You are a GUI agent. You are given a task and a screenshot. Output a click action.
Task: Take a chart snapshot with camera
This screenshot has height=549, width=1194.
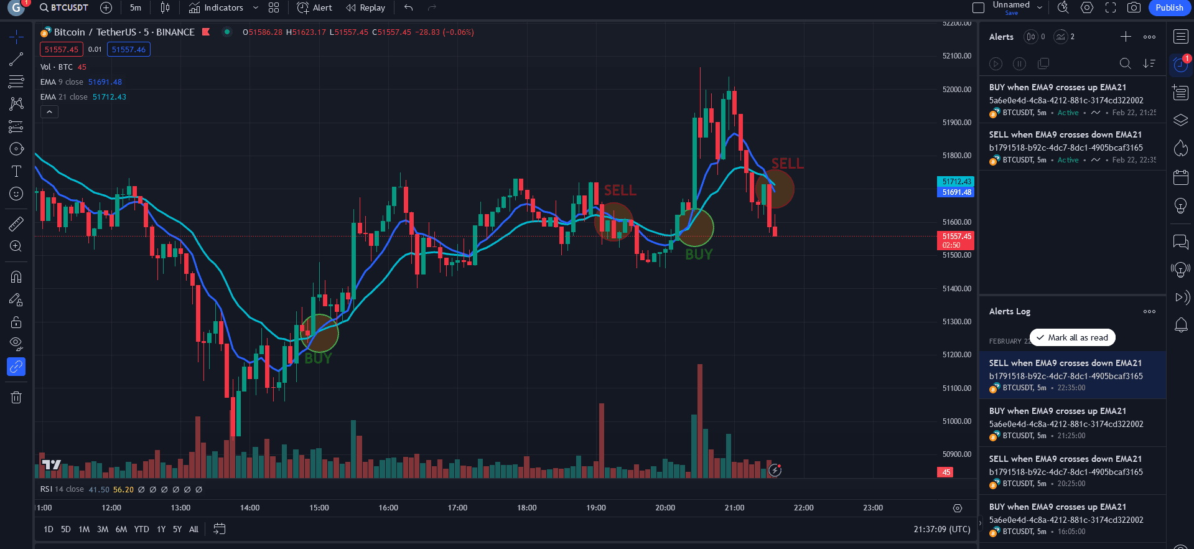(x=1134, y=8)
